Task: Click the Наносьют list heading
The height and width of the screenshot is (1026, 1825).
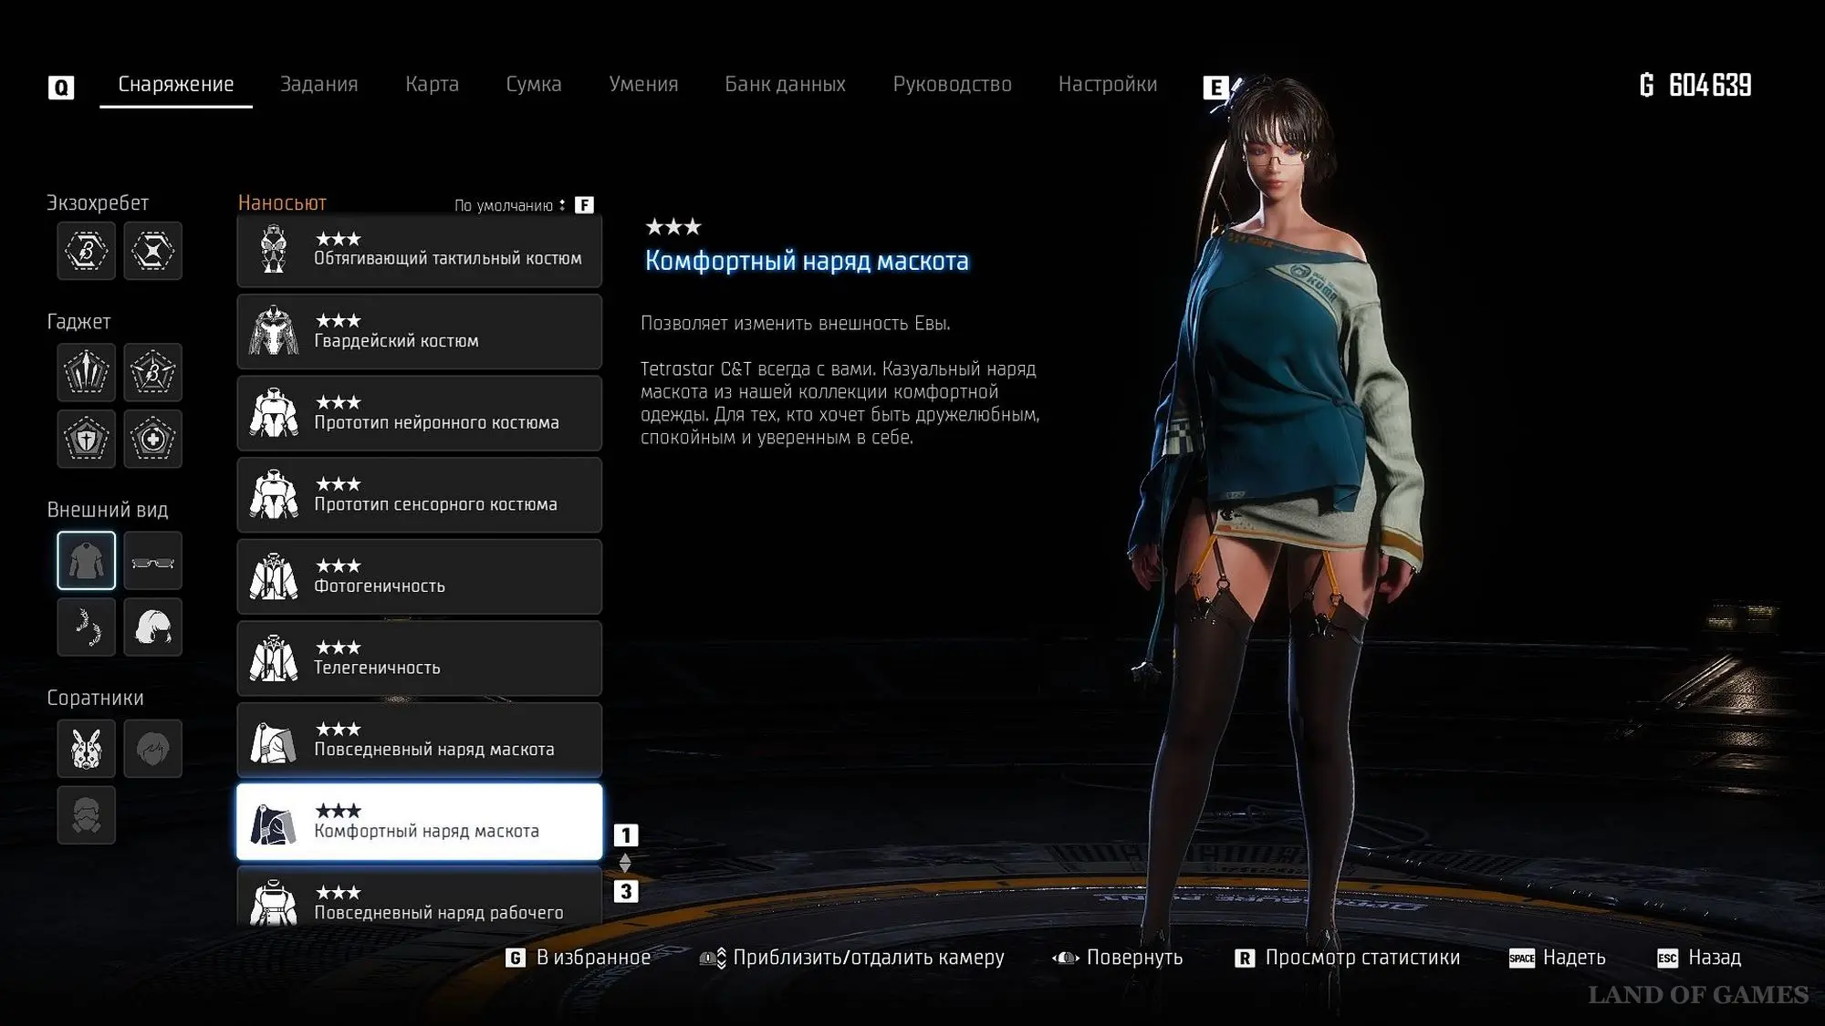Action: point(282,203)
